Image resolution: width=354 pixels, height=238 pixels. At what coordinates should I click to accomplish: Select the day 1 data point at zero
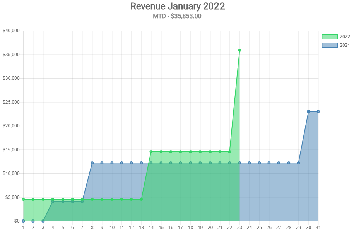point(23,220)
